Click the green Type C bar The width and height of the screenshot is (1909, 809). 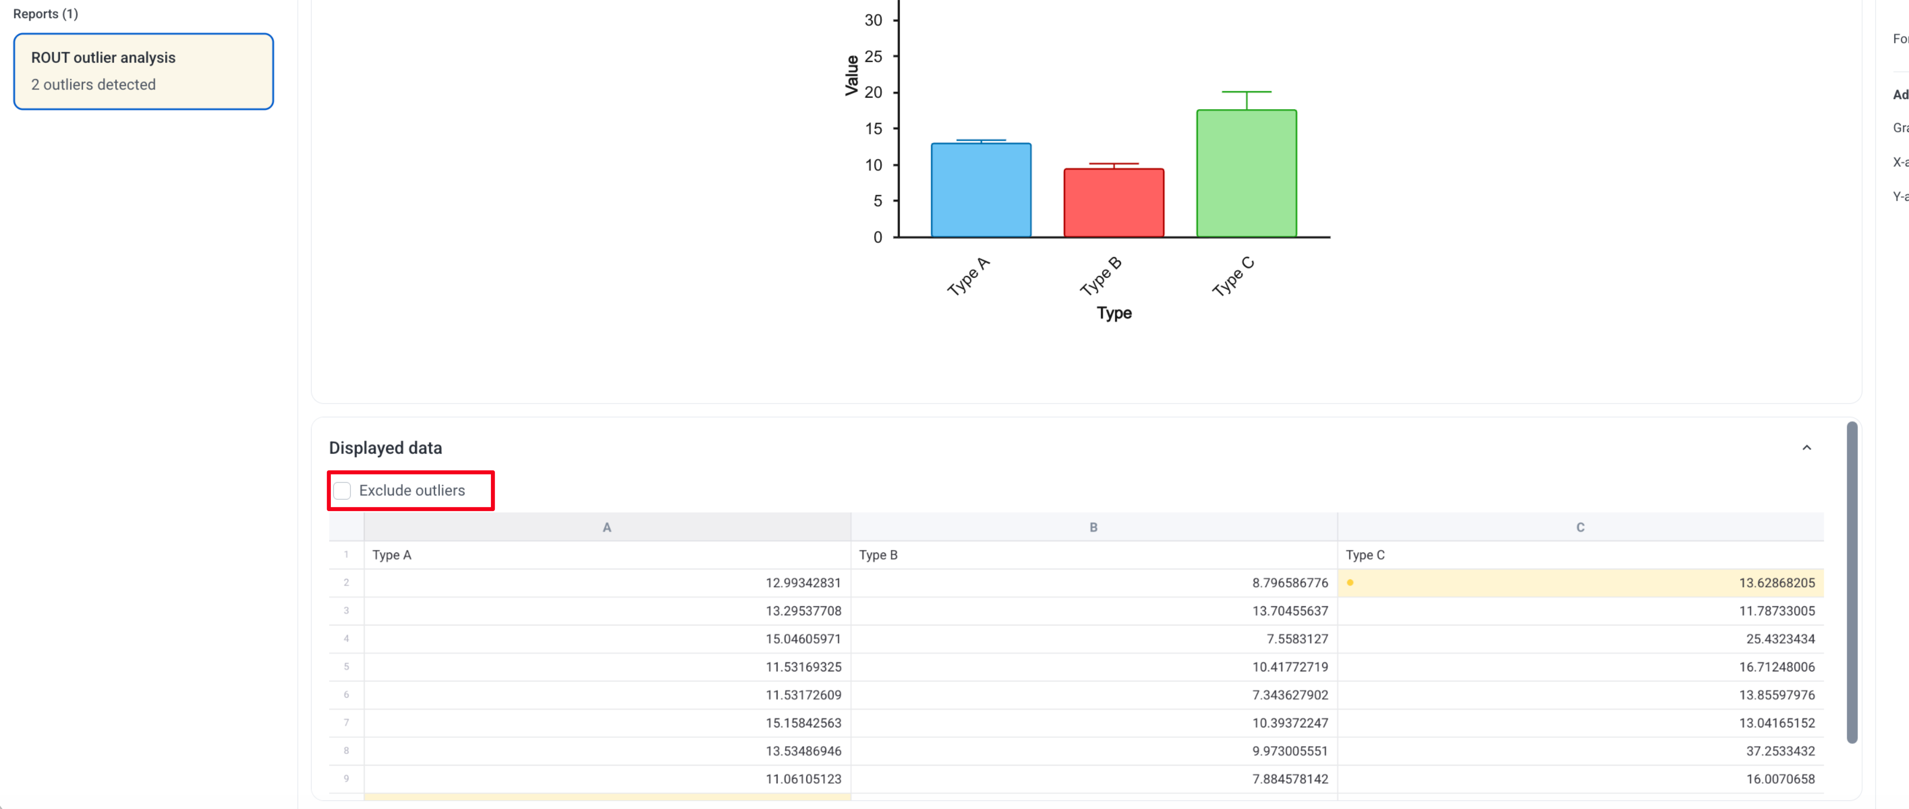(1247, 173)
